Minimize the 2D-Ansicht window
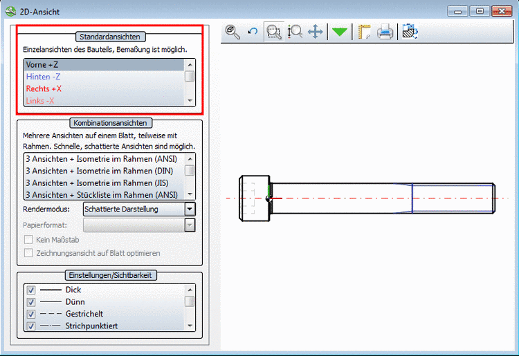The image size is (519, 356). (458, 11)
